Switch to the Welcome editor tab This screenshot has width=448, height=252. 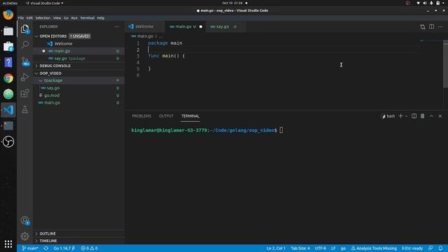[x=145, y=27]
